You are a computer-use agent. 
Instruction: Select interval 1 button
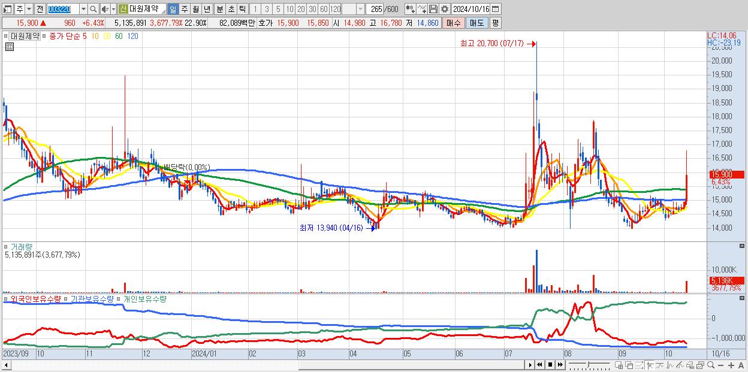255,9
